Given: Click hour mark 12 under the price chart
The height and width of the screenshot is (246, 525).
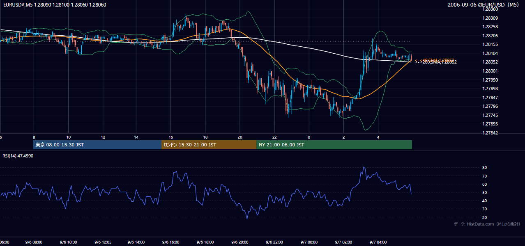Looking at the screenshot, I should point(103,137).
